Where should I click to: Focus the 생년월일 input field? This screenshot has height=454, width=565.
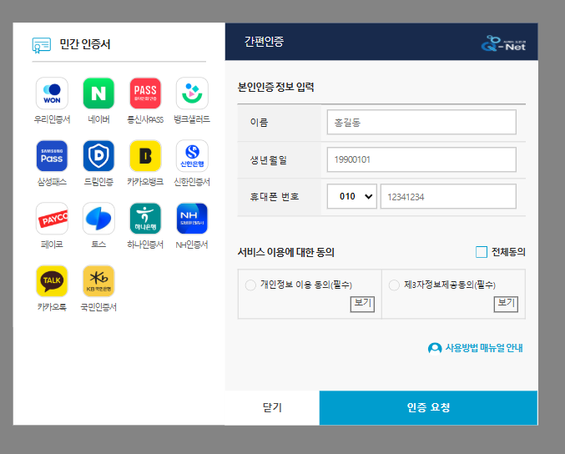click(421, 159)
